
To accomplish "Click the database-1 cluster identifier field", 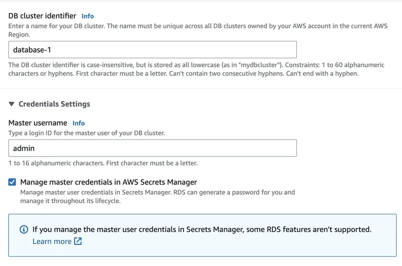I will (153, 50).
